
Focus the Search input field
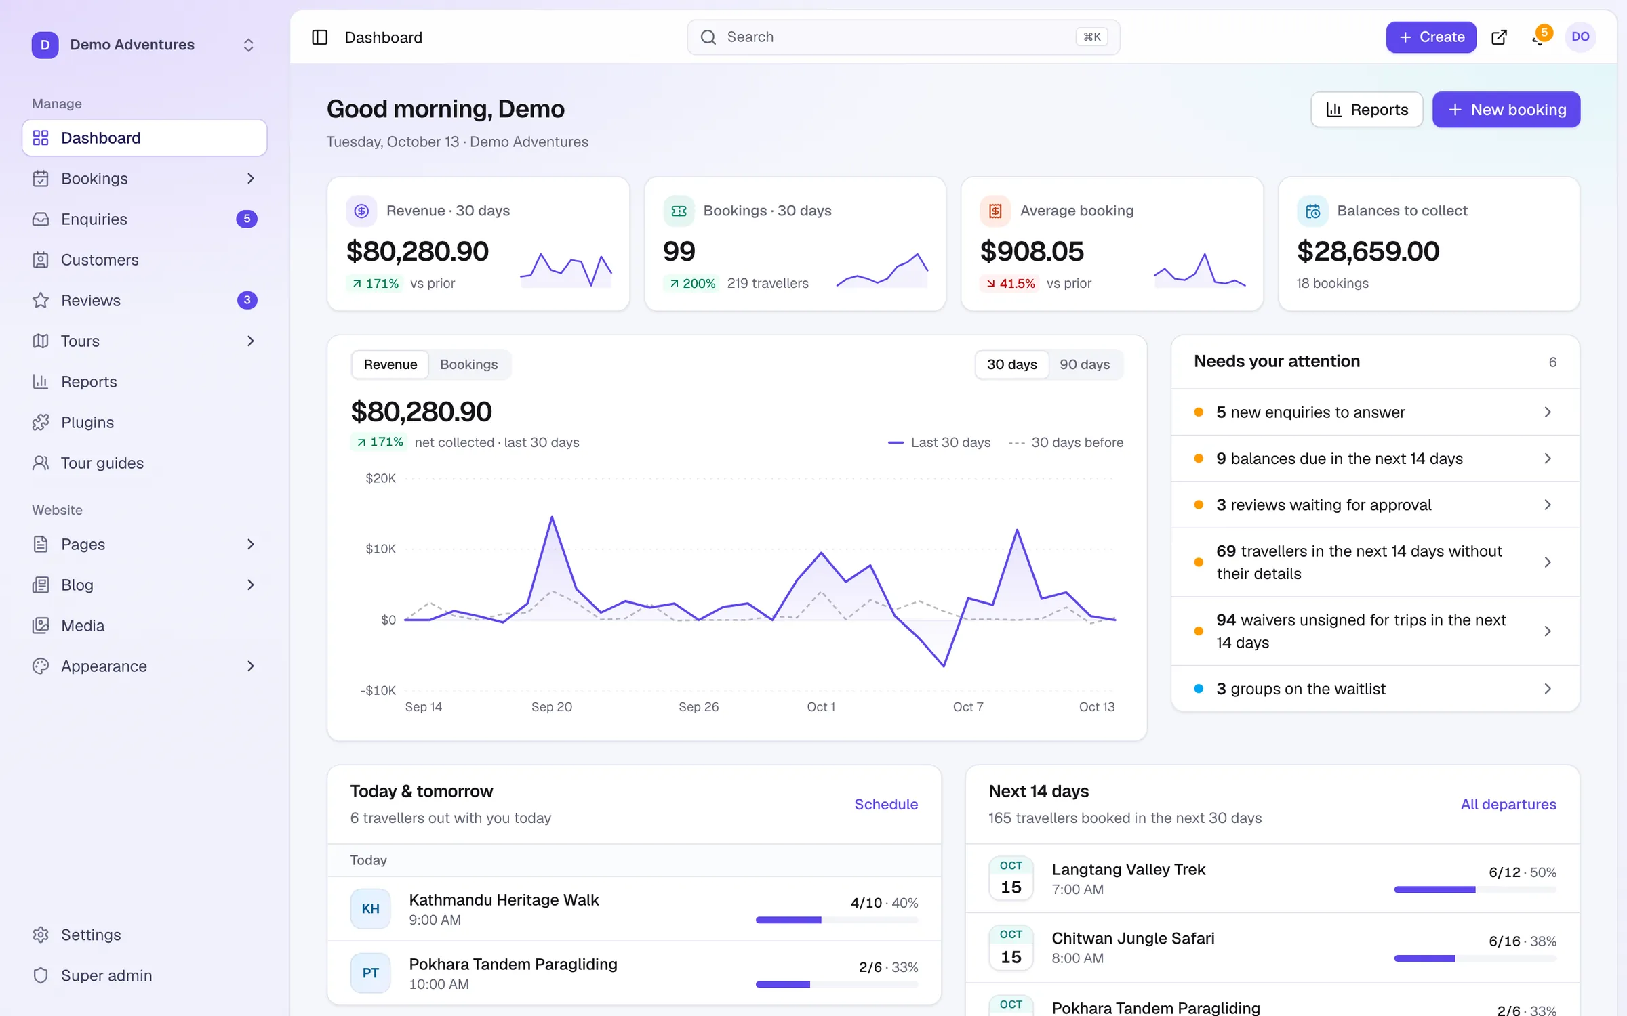(903, 37)
